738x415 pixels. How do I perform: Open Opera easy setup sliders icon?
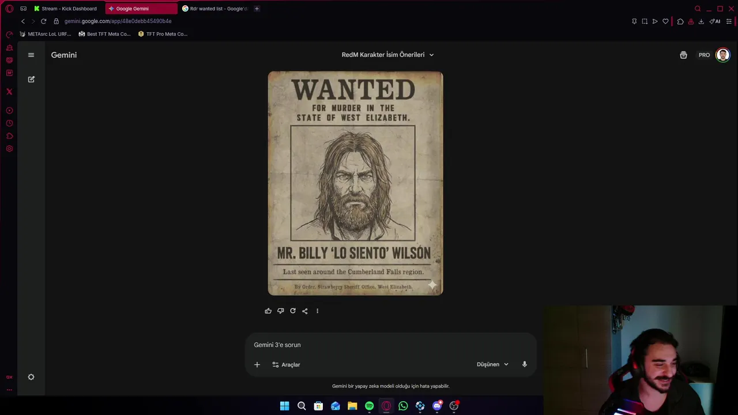click(x=729, y=21)
